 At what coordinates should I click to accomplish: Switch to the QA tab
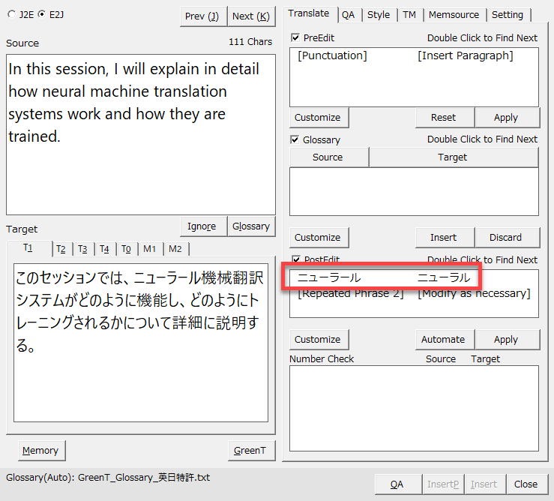(x=349, y=14)
